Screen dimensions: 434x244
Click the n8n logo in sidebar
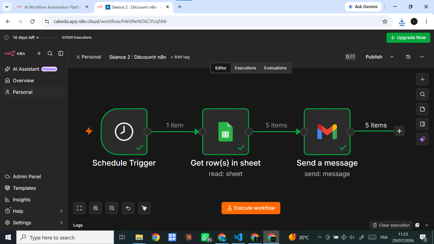15,53
